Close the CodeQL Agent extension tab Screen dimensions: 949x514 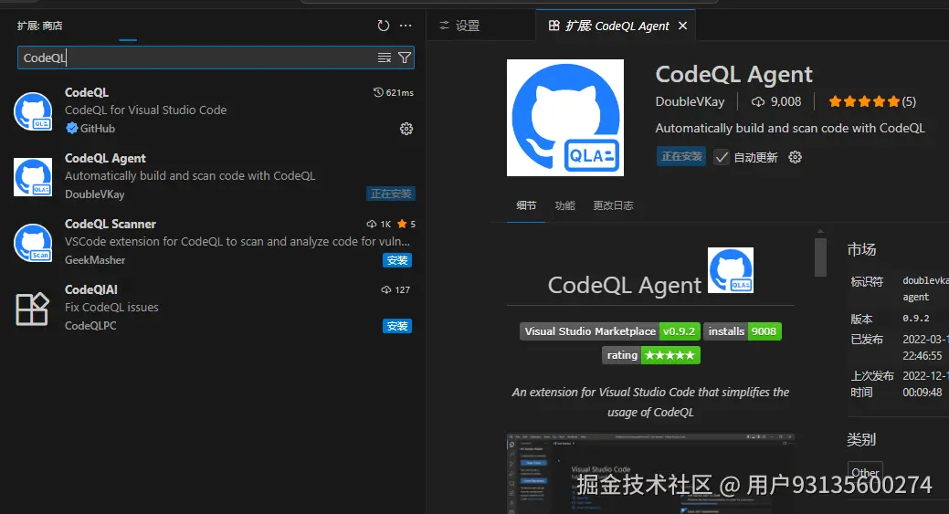pos(682,26)
